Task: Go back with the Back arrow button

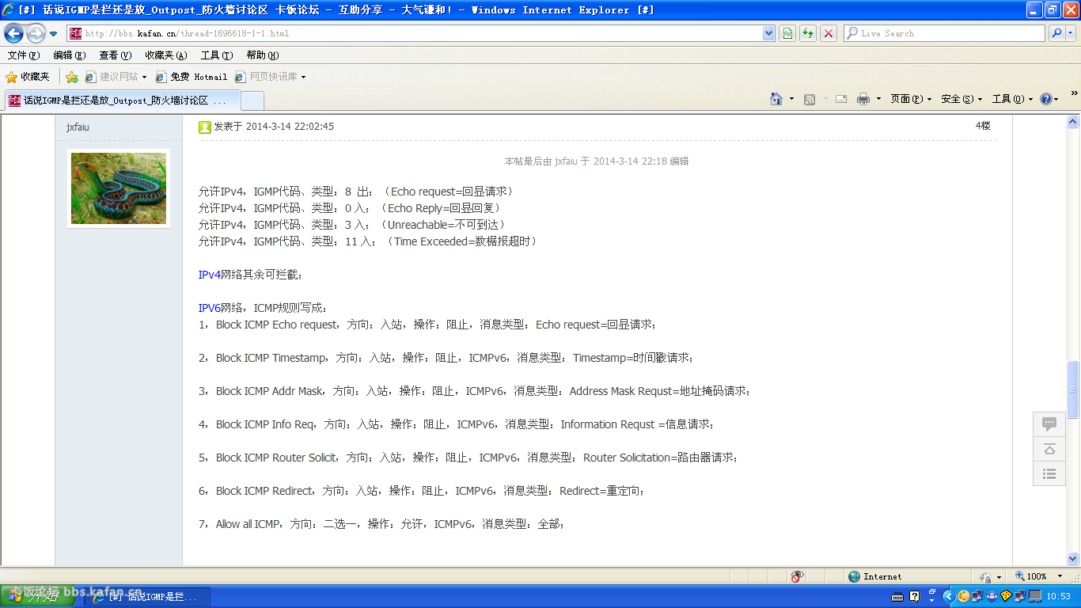Action: click(x=14, y=33)
